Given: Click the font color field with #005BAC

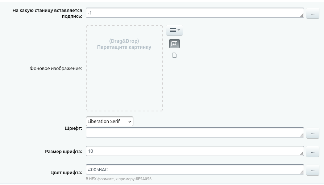Looking at the screenshot, I should [x=195, y=170].
